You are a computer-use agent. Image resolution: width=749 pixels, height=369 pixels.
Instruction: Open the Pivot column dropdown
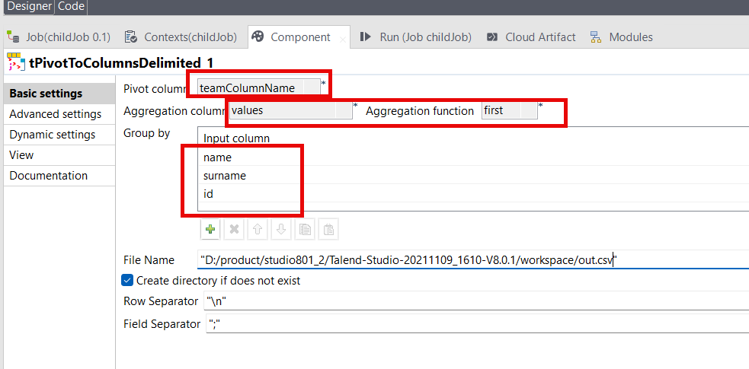tap(312, 87)
